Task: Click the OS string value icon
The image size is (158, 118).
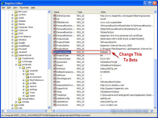Action: point(55,19)
